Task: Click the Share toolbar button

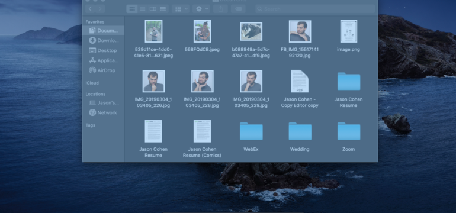Action: tap(220, 9)
